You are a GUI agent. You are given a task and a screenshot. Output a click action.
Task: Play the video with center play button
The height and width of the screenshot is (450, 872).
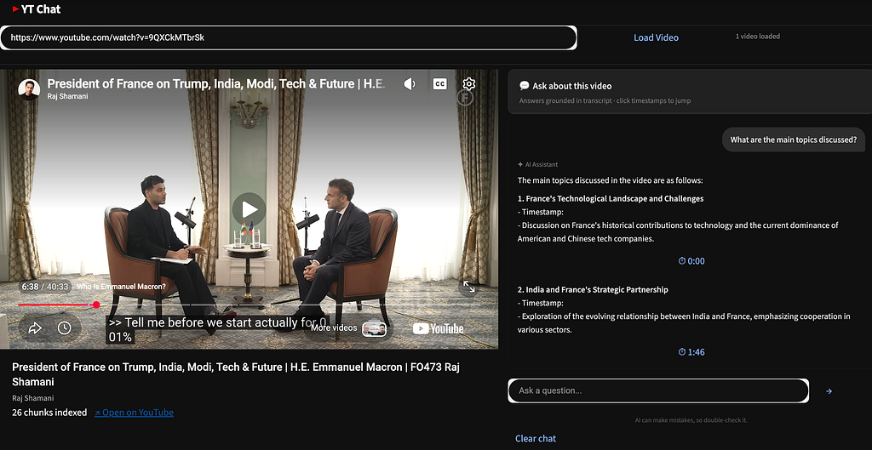tap(250, 209)
